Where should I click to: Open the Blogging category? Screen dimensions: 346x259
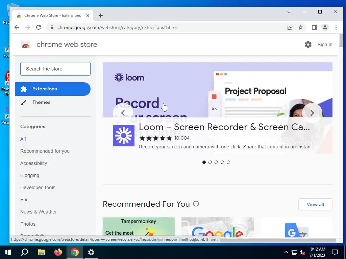click(x=30, y=175)
